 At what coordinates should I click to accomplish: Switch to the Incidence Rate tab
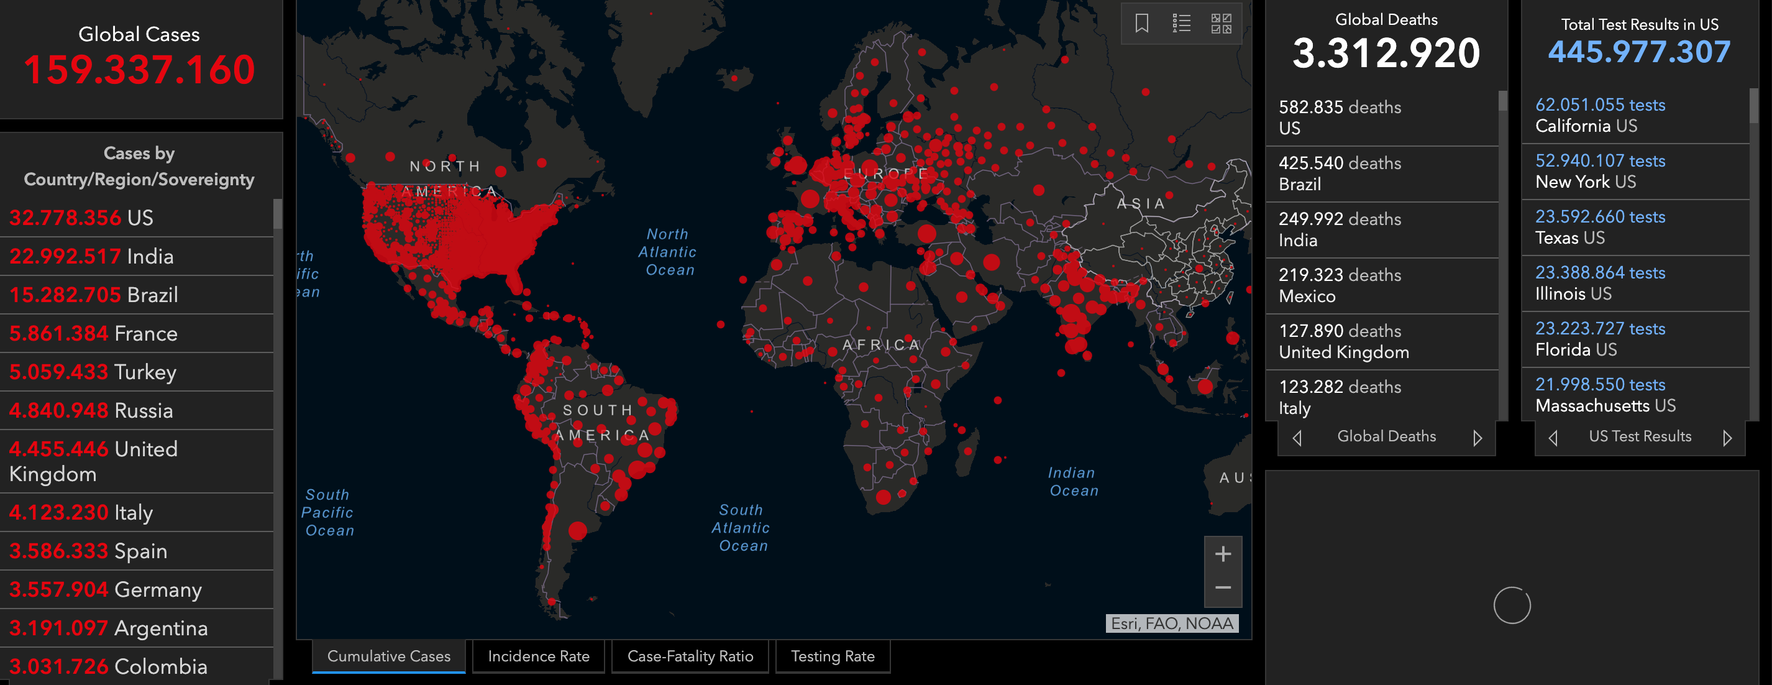(538, 656)
